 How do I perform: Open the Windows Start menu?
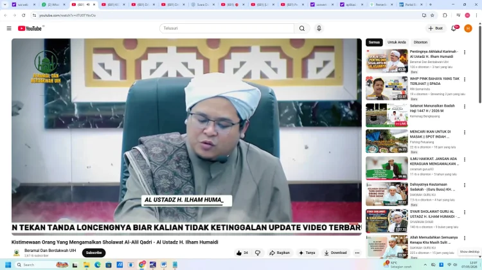(x=8, y=265)
